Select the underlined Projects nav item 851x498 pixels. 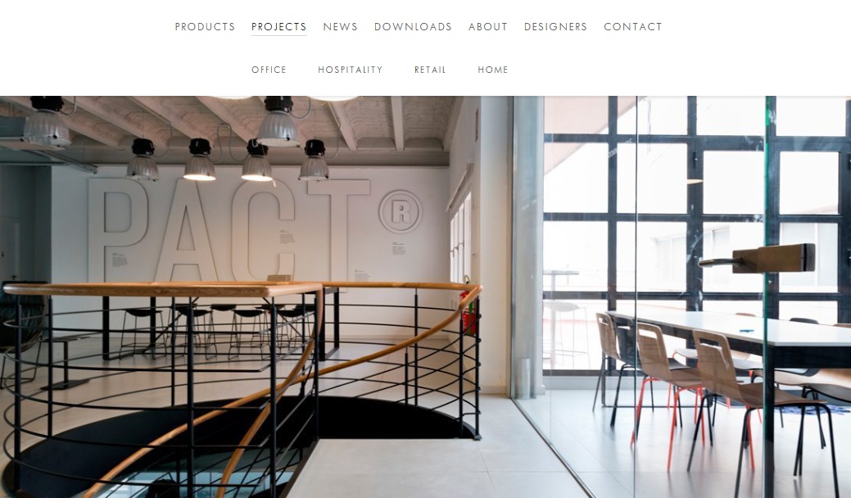[279, 26]
